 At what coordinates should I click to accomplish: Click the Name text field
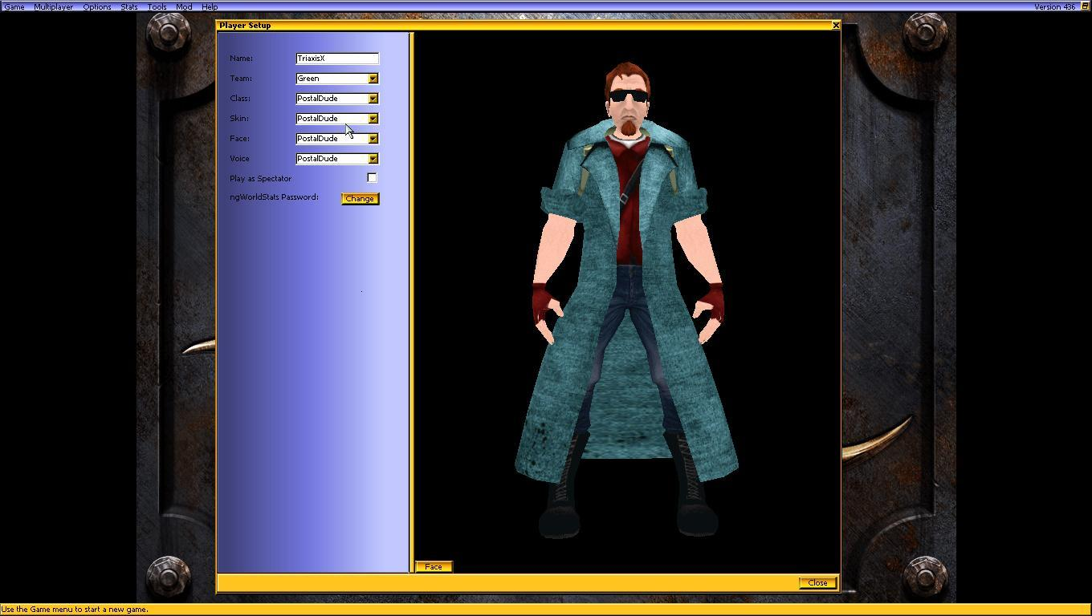point(336,58)
